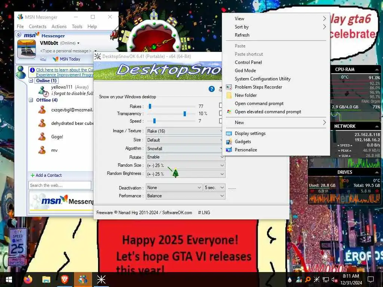383x287 pixels.
Task: Open the mail envelope icon in Messenger
Action: [x=43, y=59]
